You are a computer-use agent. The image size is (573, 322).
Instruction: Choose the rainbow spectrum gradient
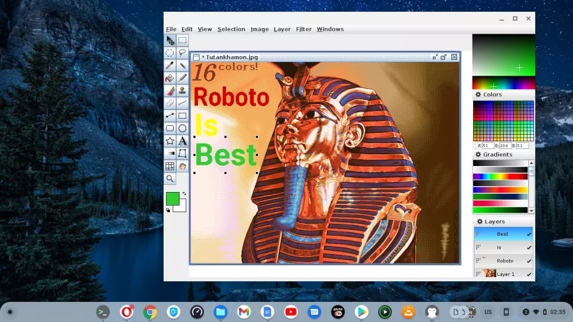pos(500,177)
